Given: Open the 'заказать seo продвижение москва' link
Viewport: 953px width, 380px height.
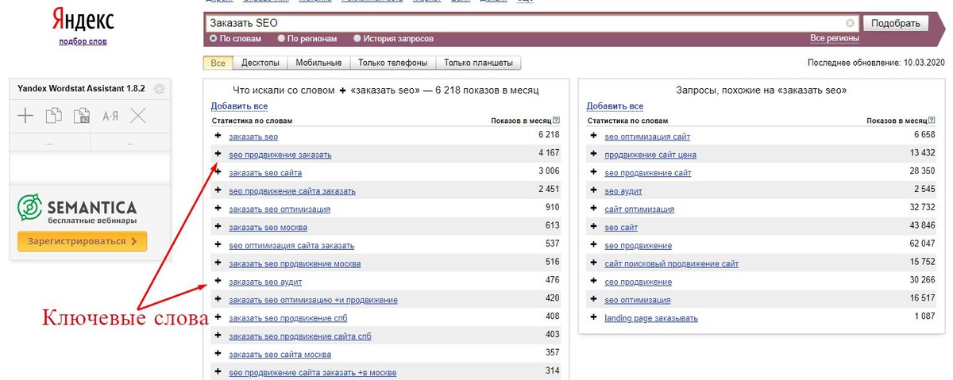Looking at the screenshot, I should [x=295, y=263].
